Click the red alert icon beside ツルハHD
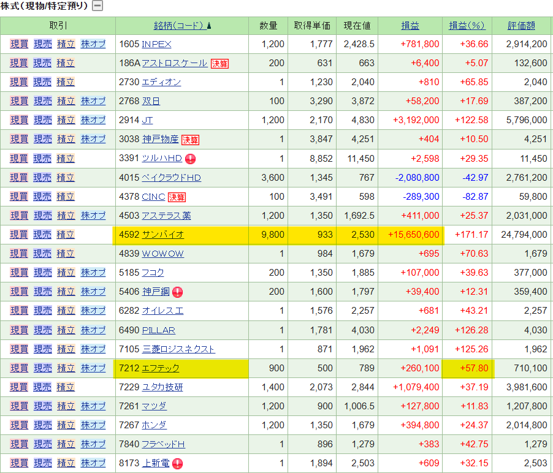The width and height of the screenshot is (553, 473). (x=191, y=159)
